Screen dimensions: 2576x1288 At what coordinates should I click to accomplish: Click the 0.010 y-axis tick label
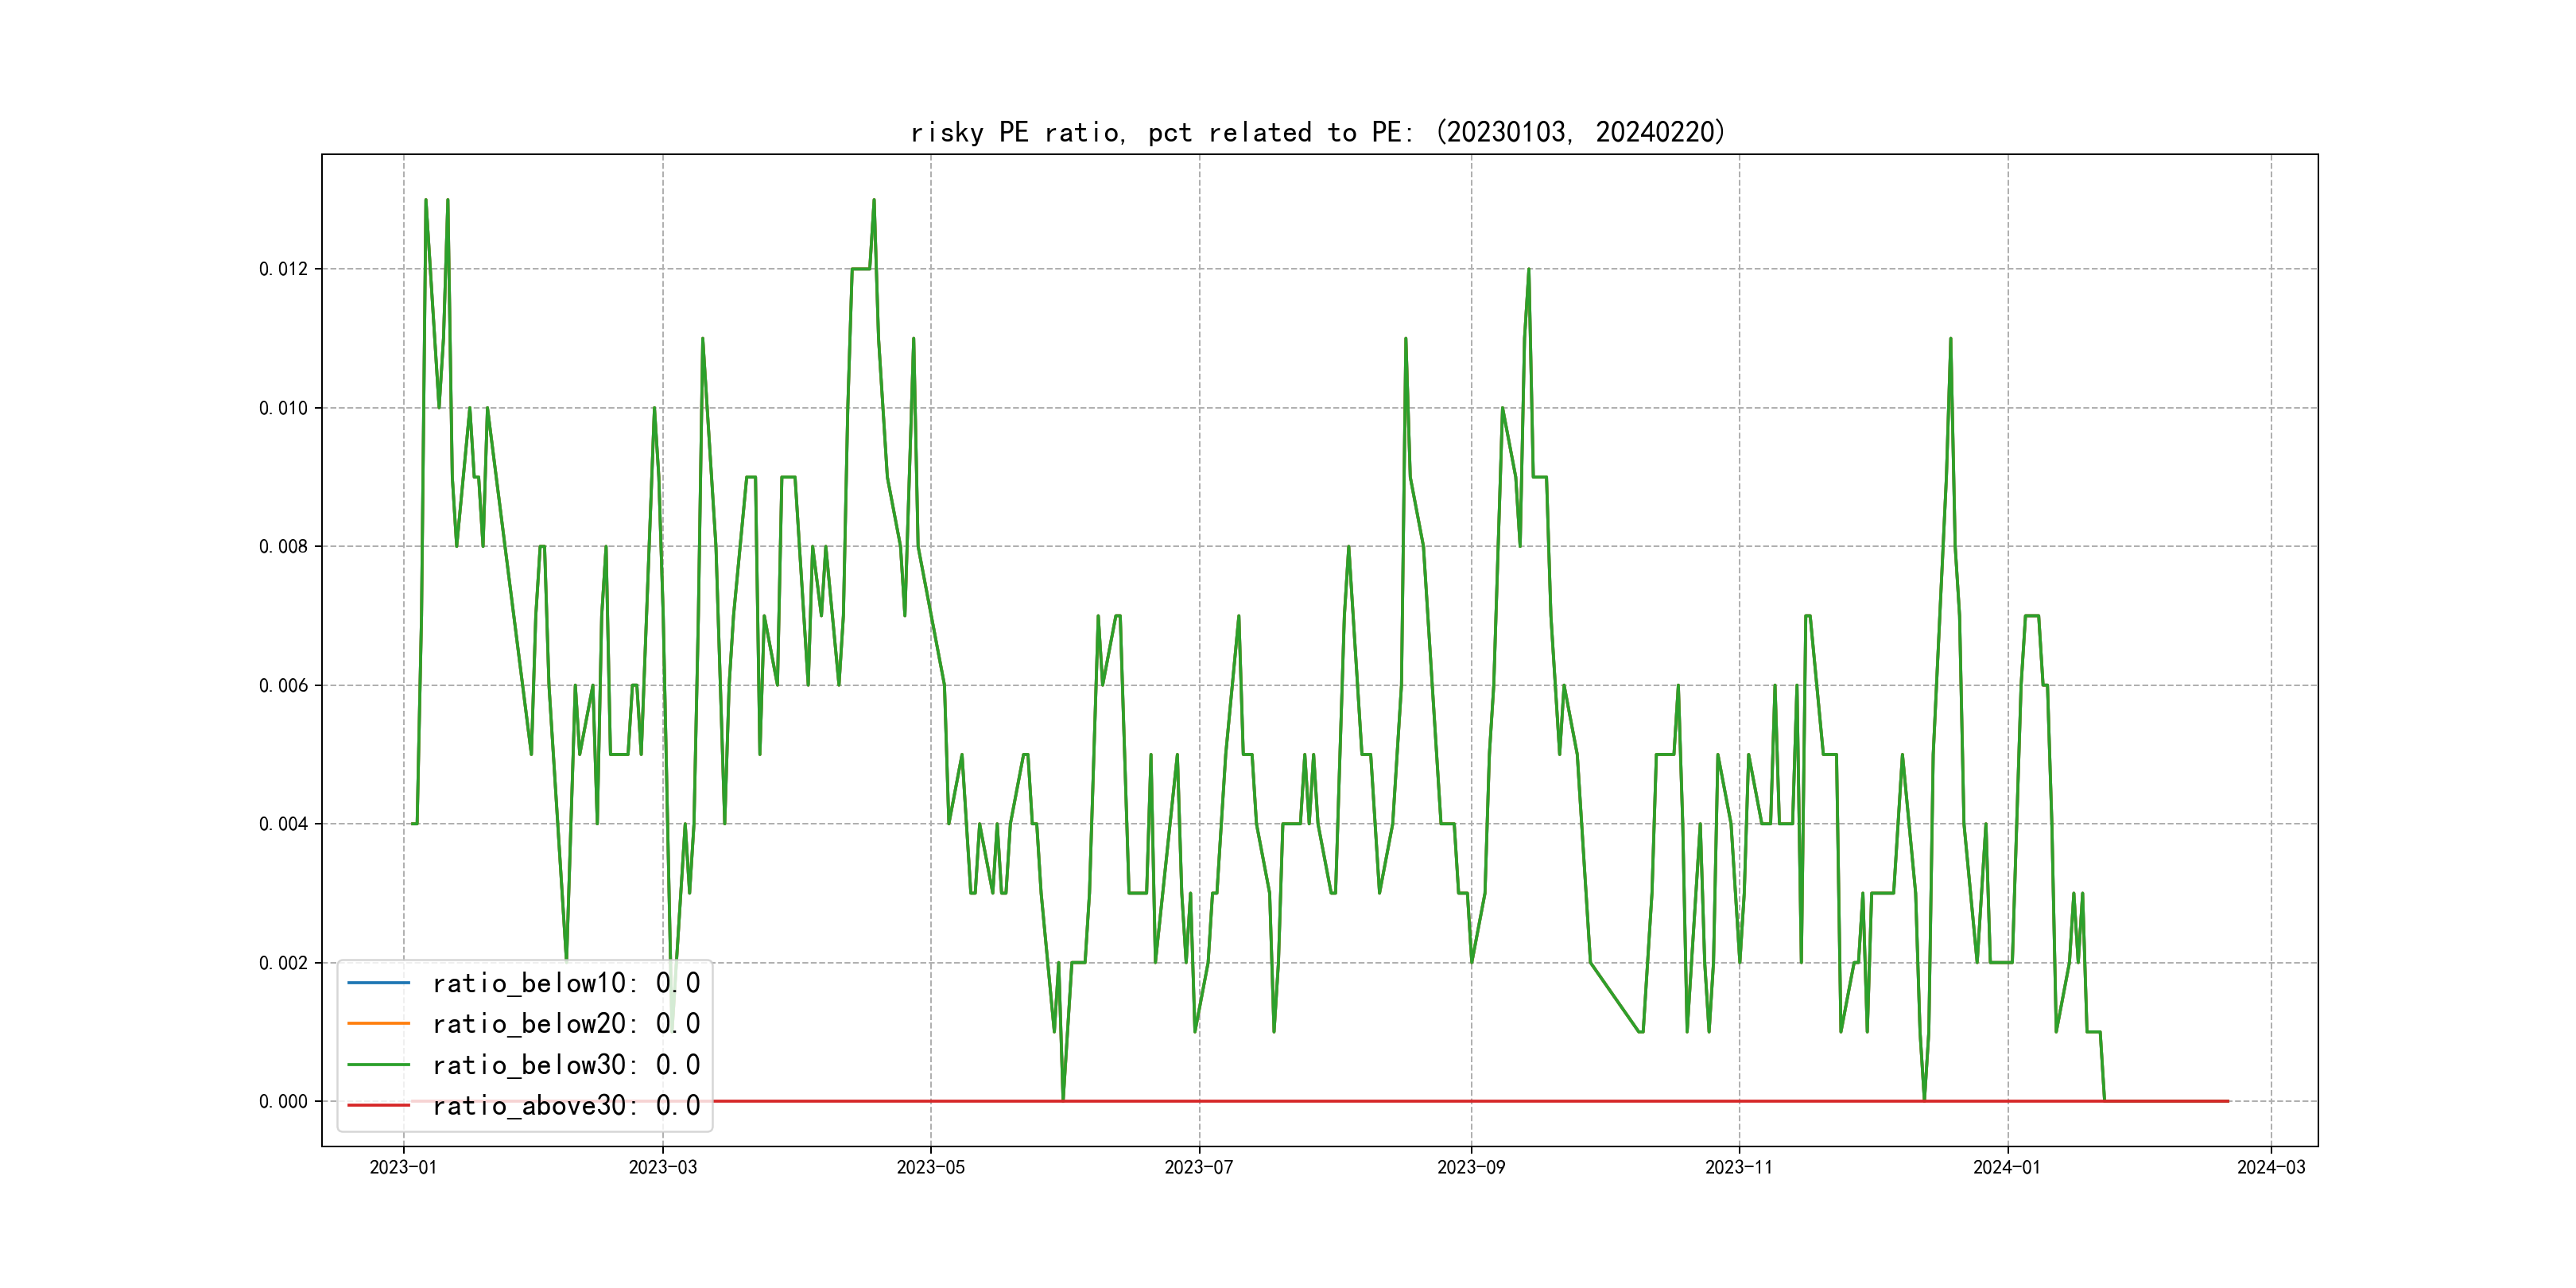283,408
